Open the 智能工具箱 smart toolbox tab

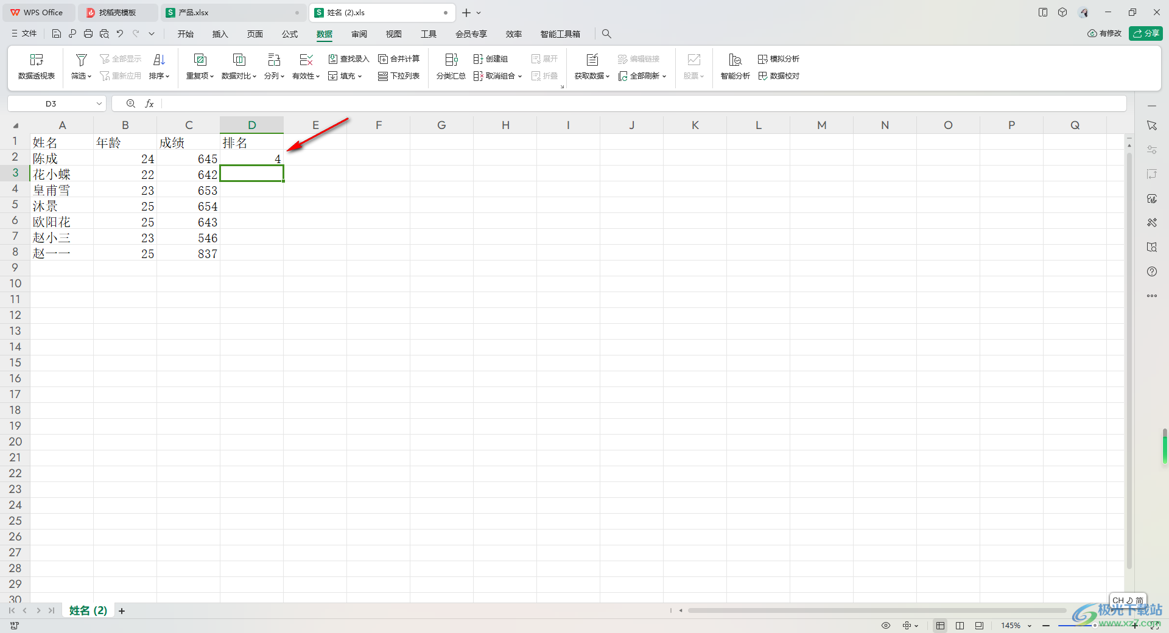pyautogui.click(x=560, y=34)
